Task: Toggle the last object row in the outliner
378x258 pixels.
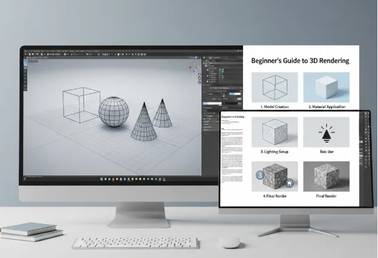Action: click(222, 81)
